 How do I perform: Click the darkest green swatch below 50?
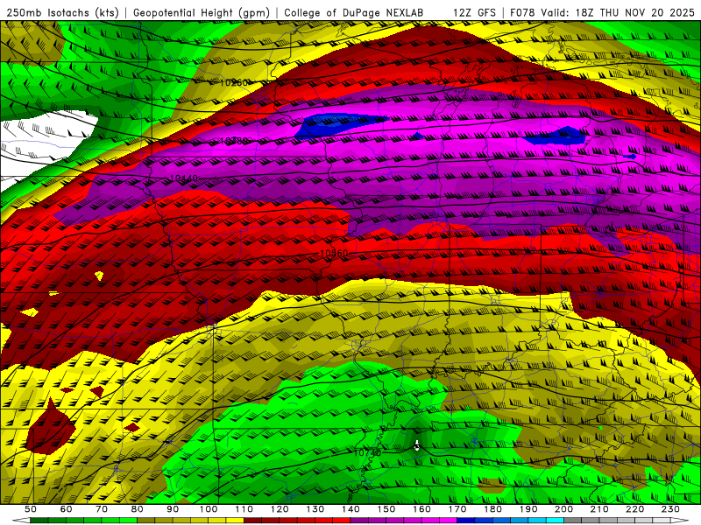[39, 520]
